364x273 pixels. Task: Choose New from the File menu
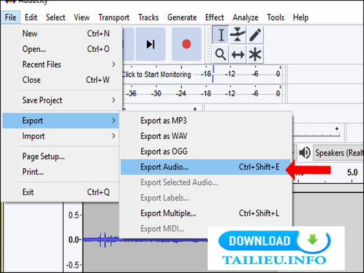point(62,34)
